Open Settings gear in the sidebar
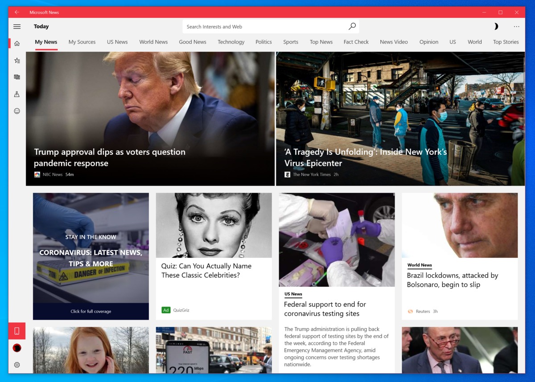Screen dimensions: 535x382 click(x=17, y=365)
